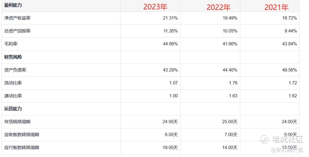Click the 总资产回报率 row label

(x=17, y=31)
